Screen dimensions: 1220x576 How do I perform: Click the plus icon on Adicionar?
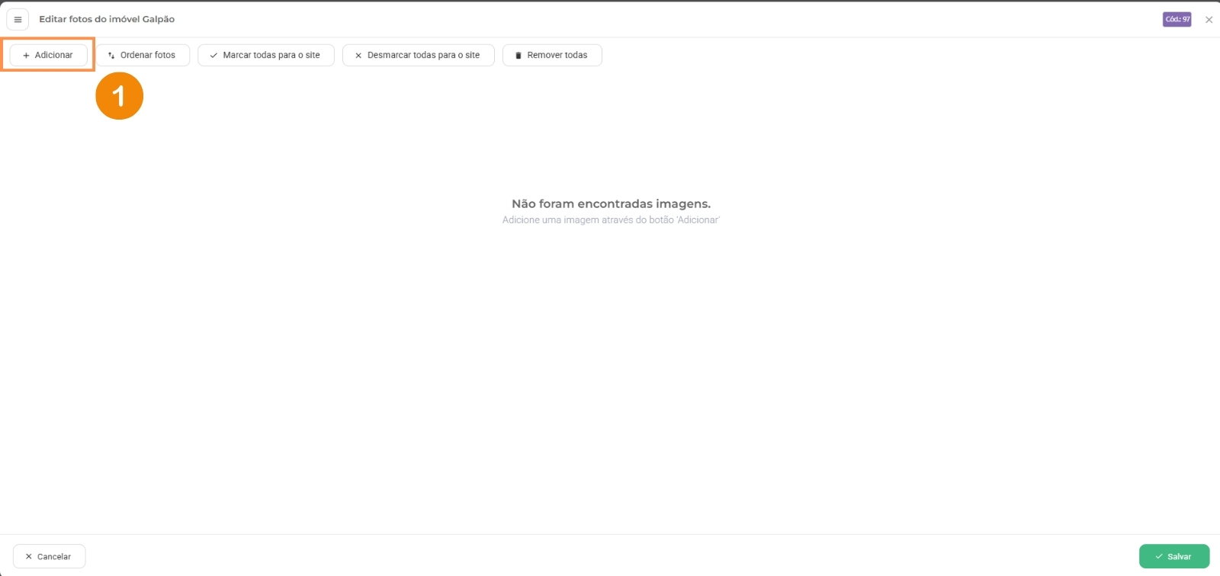26,56
